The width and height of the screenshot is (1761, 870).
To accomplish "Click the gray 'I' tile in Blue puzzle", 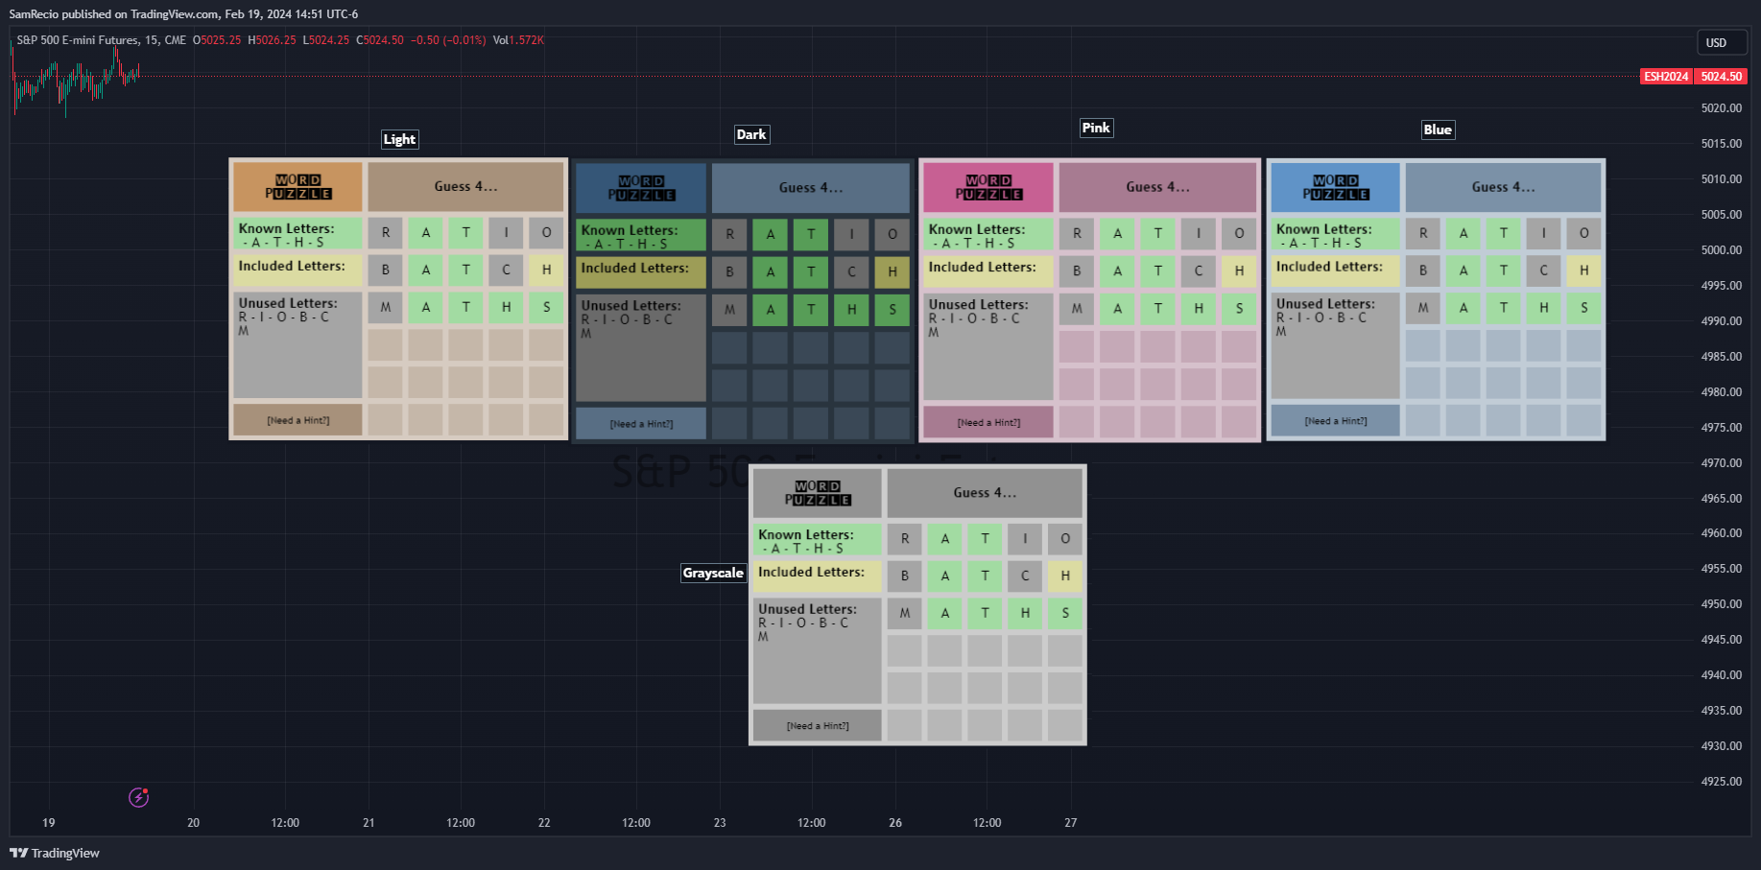I will pos(1543,233).
